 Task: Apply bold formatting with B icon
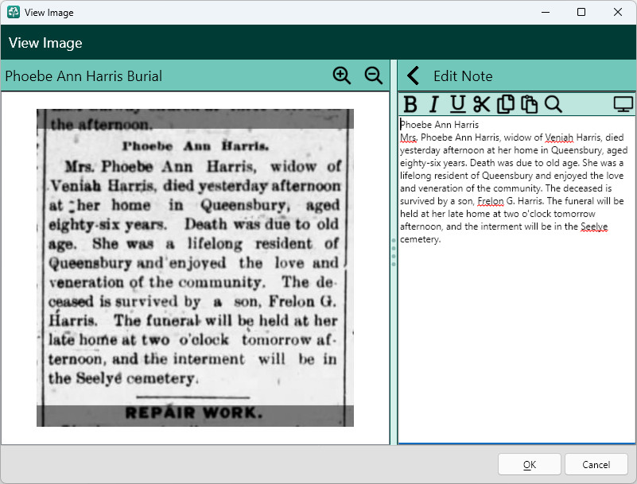click(410, 104)
